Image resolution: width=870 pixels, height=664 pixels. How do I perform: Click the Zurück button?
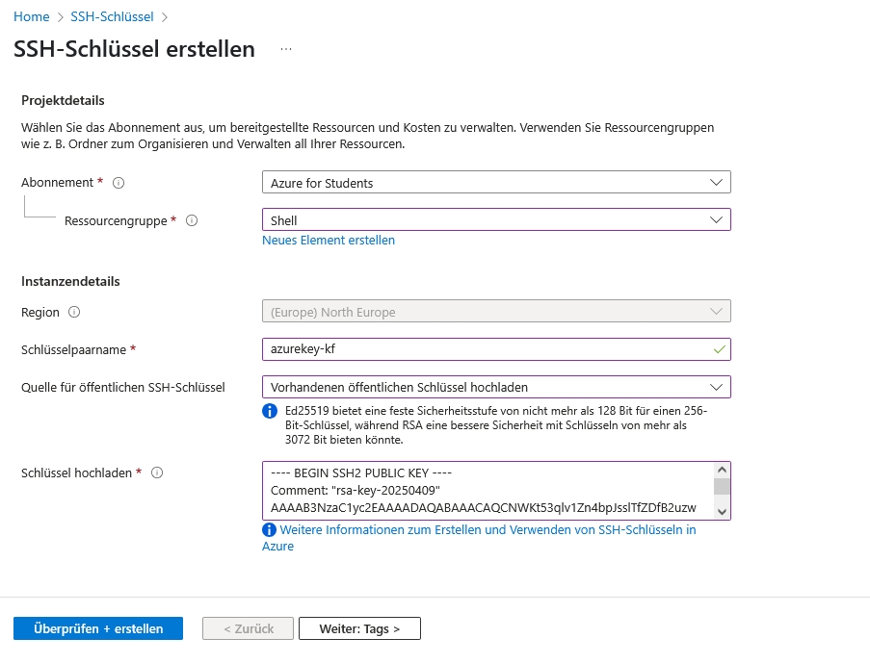click(248, 628)
